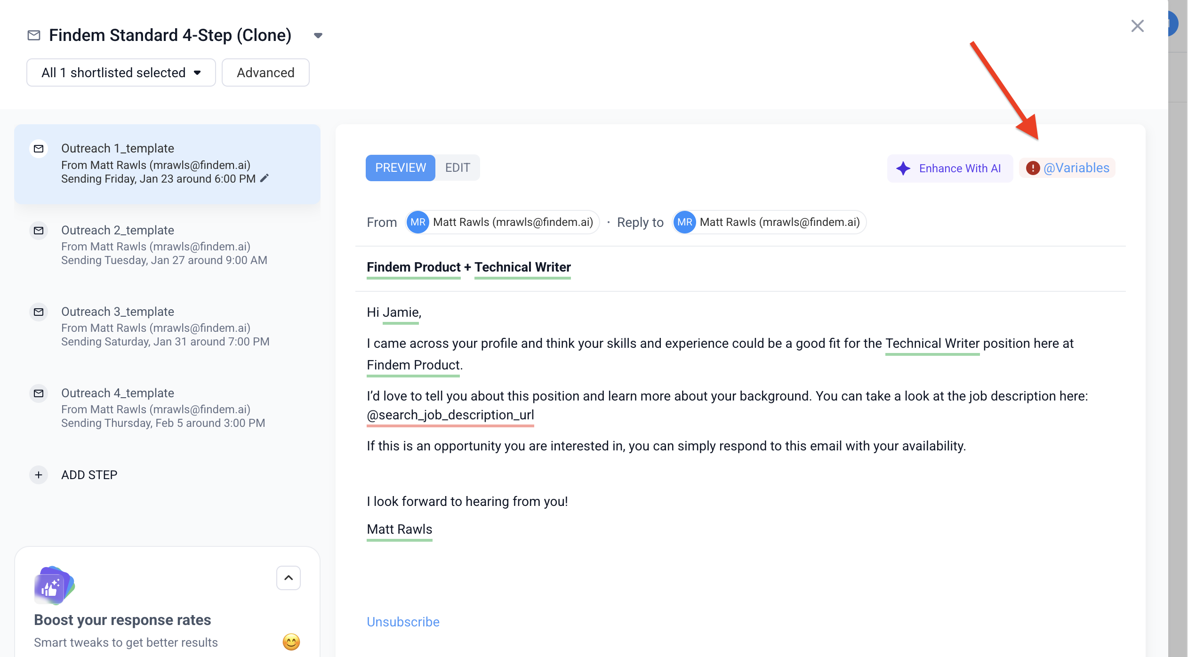Select the Outreach 3_template step
The image size is (1188, 657).
click(x=167, y=326)
